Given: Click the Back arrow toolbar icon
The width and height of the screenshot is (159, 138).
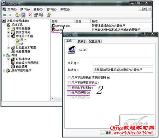Looking at the screenshot, I should 5,15.
